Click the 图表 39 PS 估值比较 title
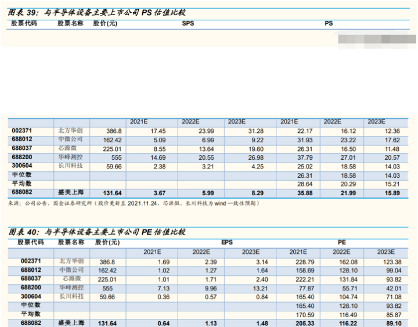Viewport: 418px width, 327px height. [97, 13]
